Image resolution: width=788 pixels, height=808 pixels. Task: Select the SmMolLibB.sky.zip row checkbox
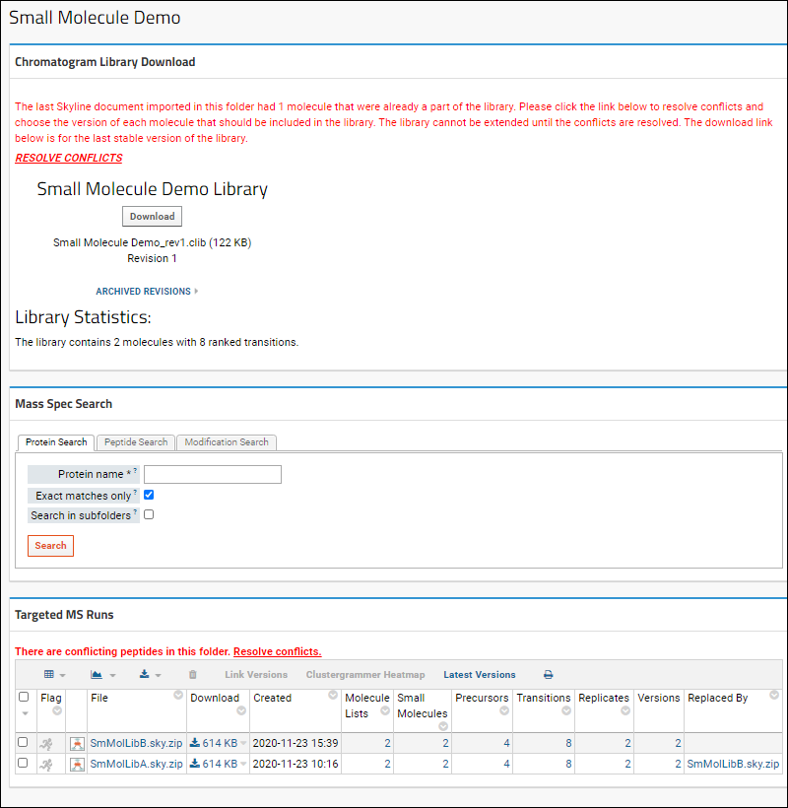[23, 742]
